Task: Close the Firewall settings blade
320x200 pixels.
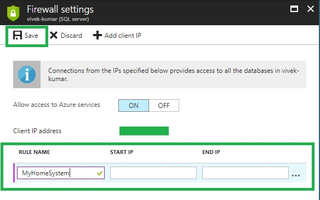Action: 311,9
